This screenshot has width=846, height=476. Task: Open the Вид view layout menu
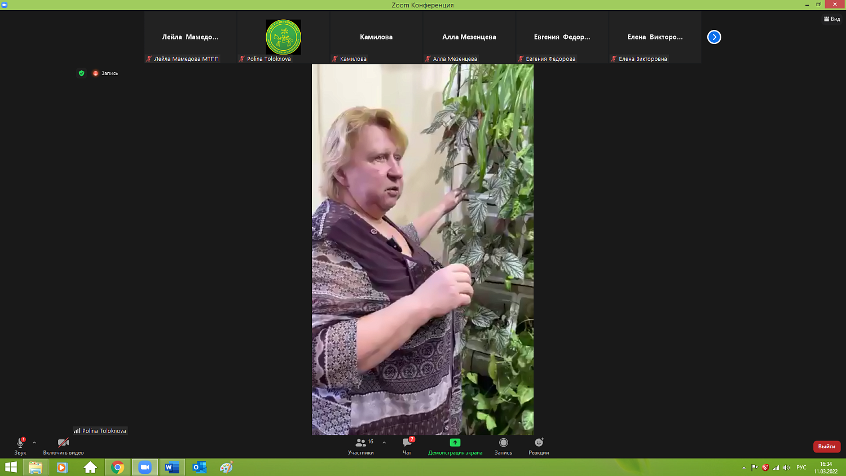pos(832,19)
